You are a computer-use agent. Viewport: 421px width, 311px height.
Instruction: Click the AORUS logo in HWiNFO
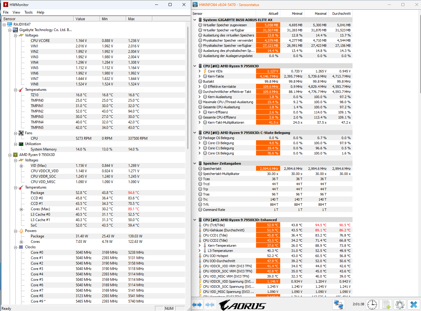(x=242, y=305)
